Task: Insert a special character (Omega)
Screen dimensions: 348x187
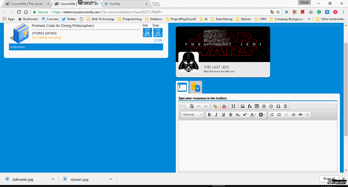Action: [x=278, y=106]
